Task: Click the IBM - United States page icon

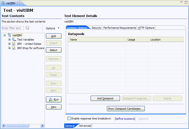Action: pos(14,44)
